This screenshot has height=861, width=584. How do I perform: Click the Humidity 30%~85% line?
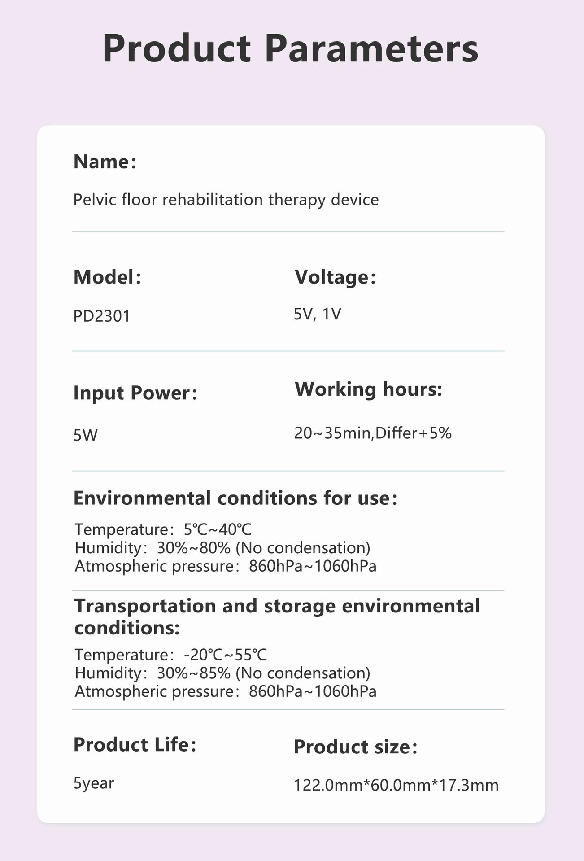point(222,673)
